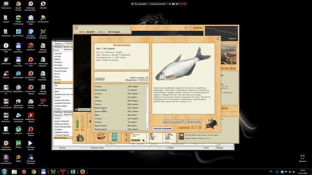Close the Белоглазка fish info dialog
Viewport: 312px width, 175px height.
218,38
